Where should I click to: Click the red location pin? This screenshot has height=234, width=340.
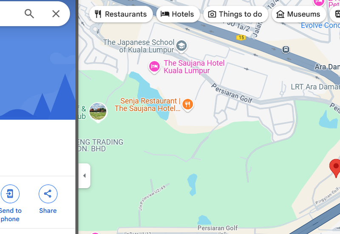[x=336, y=168]
